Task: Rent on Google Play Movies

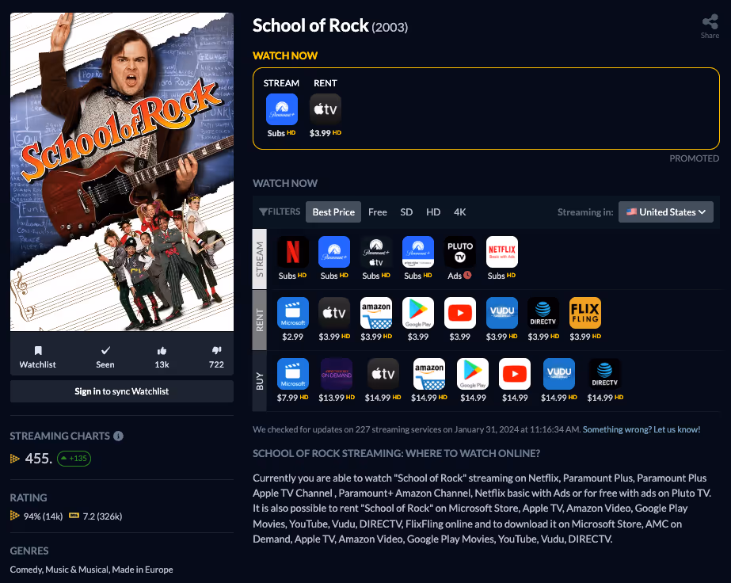Action: click(x=418, y=312)
